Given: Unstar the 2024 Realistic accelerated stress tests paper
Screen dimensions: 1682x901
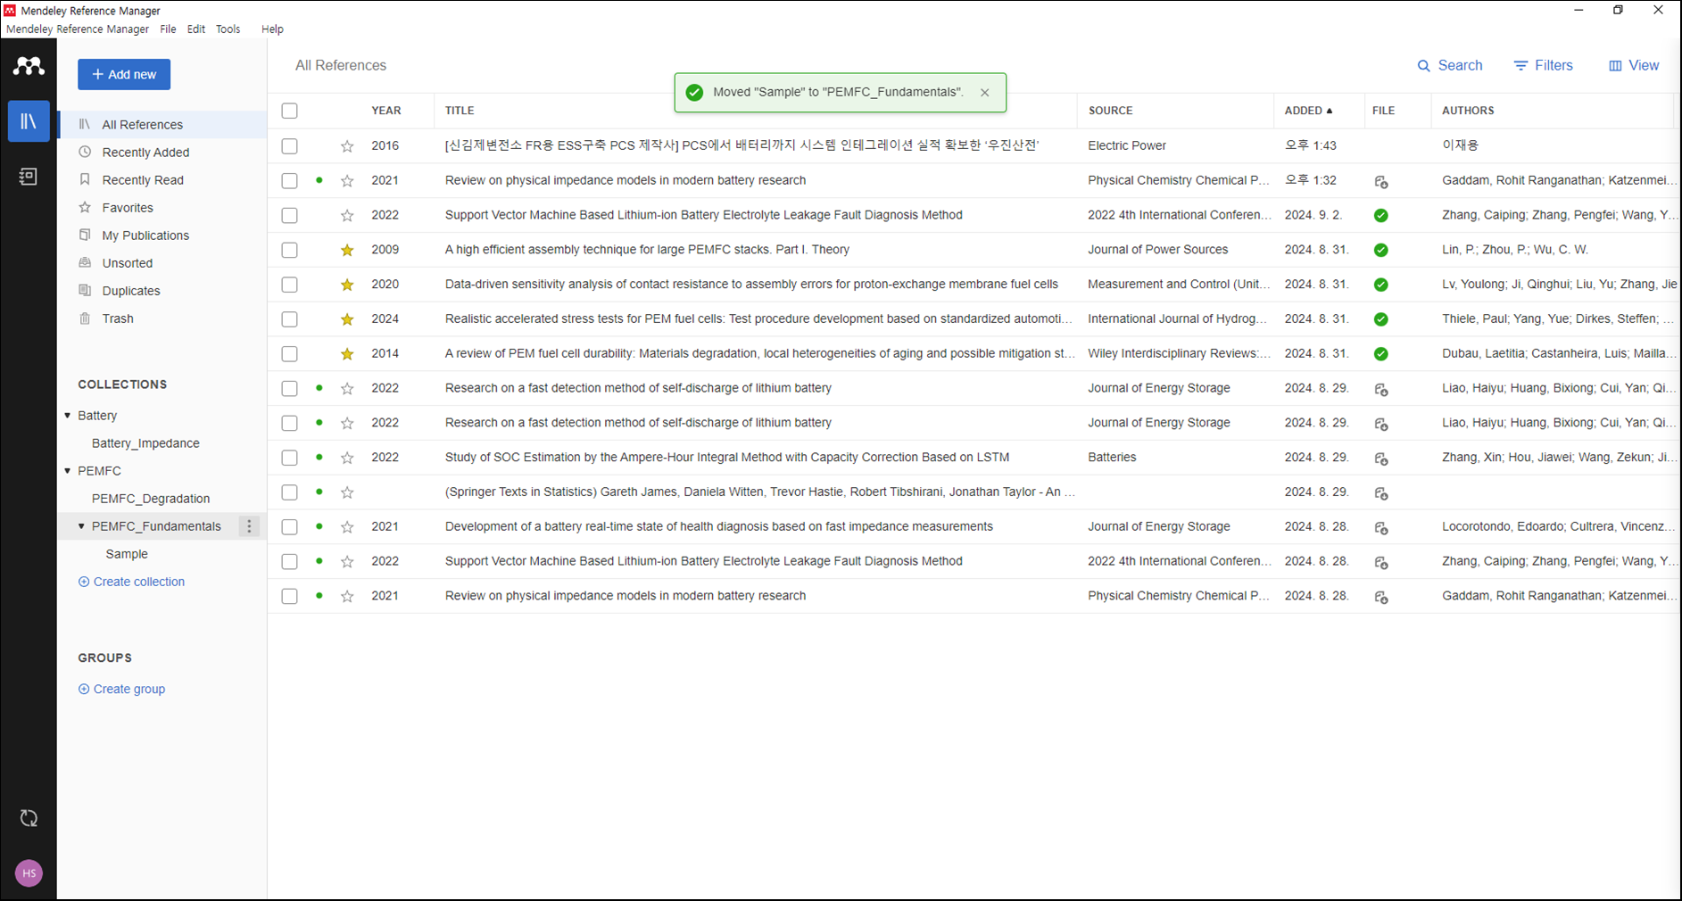Looking at the screenshot, I should [347, 319].
